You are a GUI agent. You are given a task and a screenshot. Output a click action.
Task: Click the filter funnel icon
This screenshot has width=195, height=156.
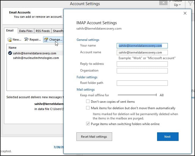tap(190, 4)
